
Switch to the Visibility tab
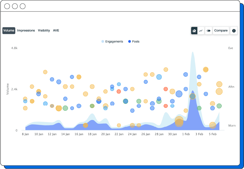click(44, 30)
